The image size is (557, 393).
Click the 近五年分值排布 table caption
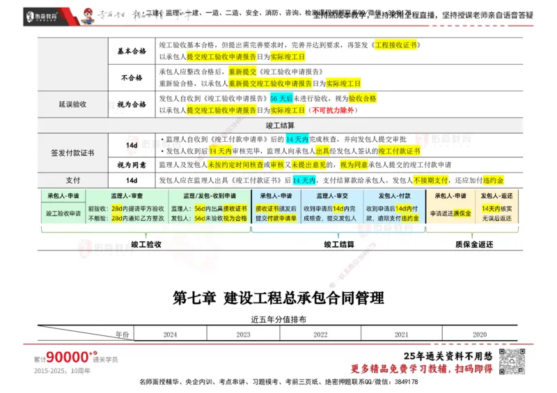(278, 319)
